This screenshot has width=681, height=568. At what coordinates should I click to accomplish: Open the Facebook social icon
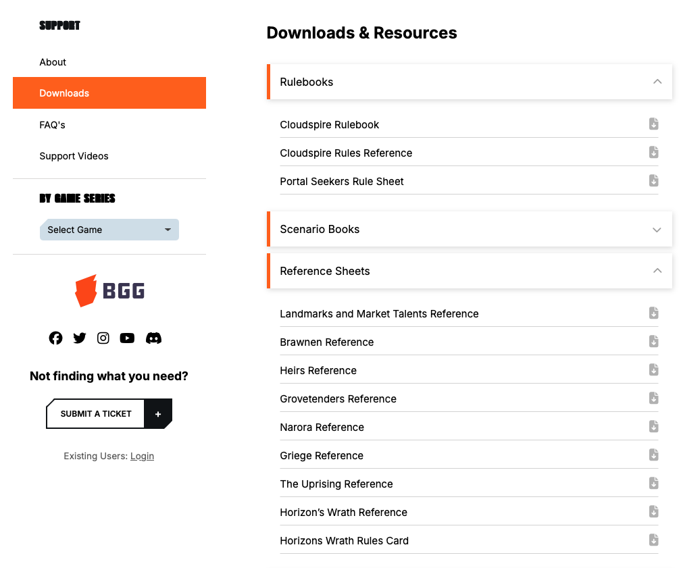pos(55,338)
